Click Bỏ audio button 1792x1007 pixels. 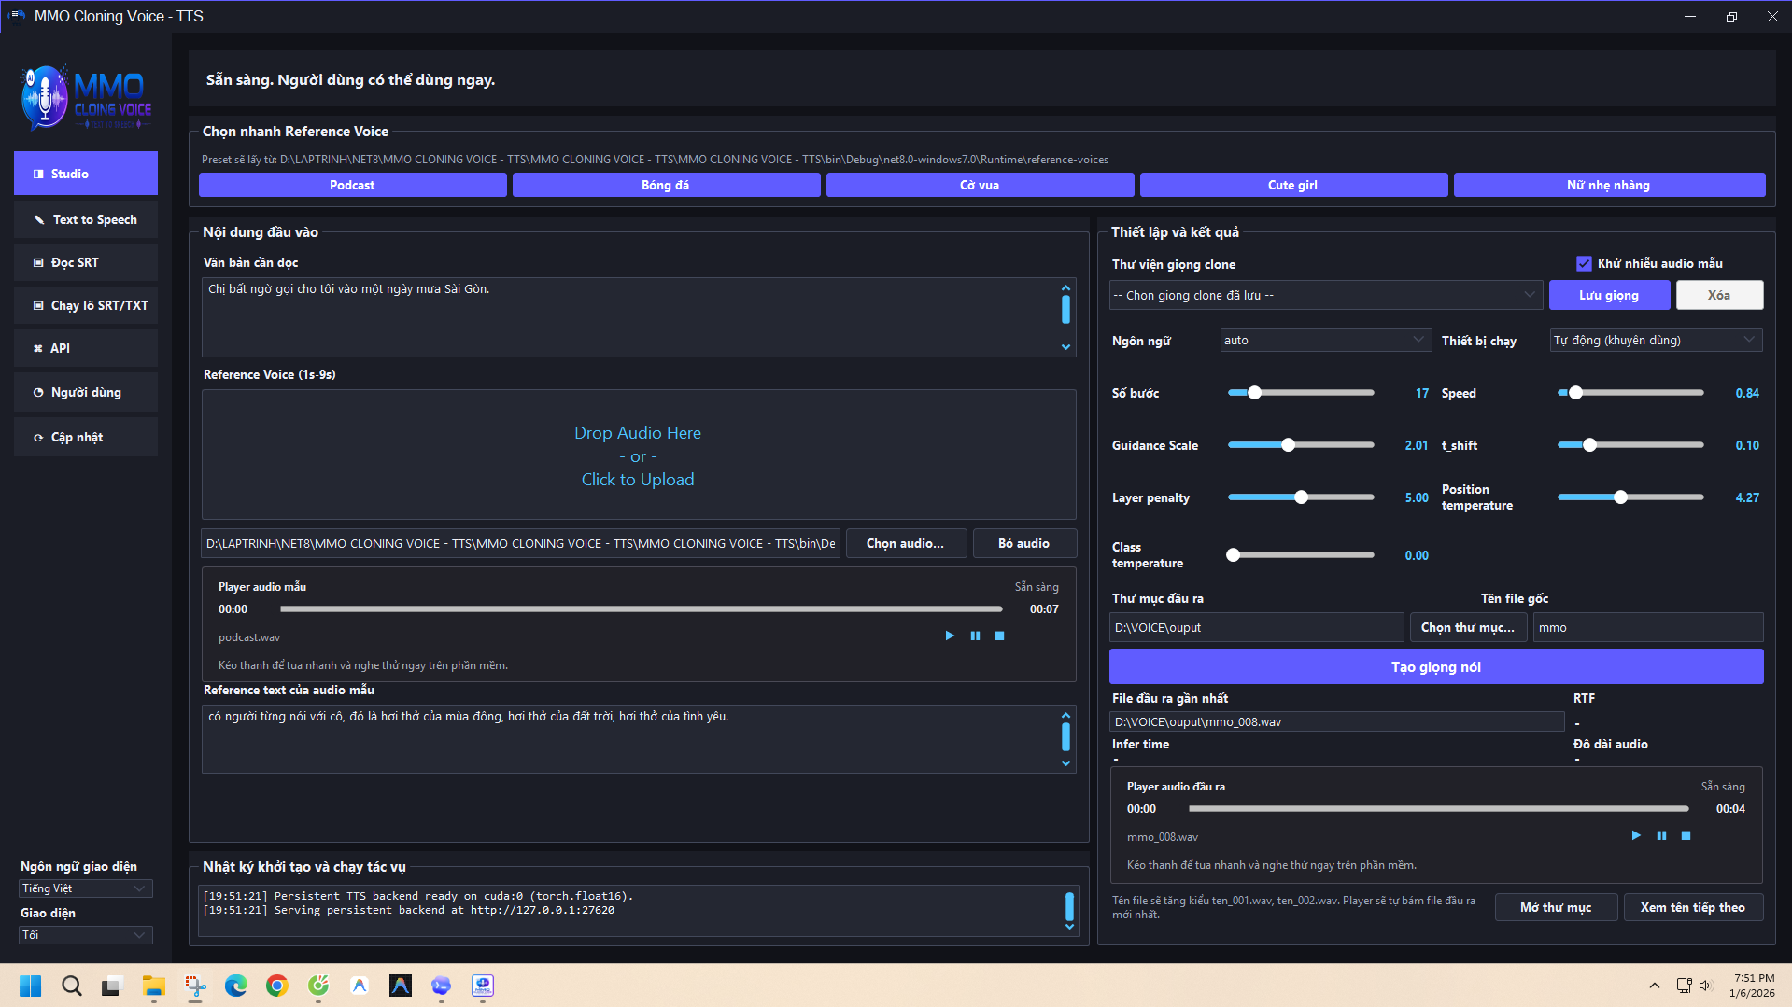pyautogui.click(x=1024, y=543)
